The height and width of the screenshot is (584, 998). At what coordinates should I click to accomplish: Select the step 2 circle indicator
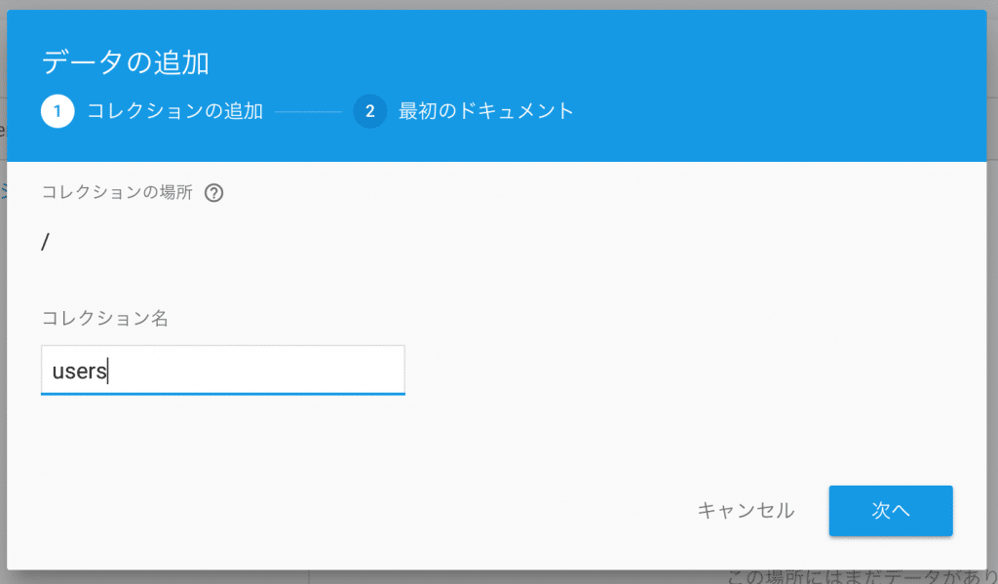369,111
